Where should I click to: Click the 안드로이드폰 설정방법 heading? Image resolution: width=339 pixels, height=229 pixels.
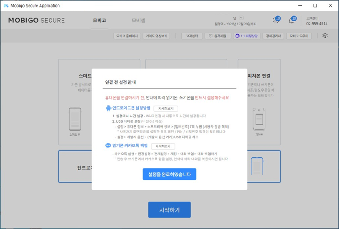(131, 108)
